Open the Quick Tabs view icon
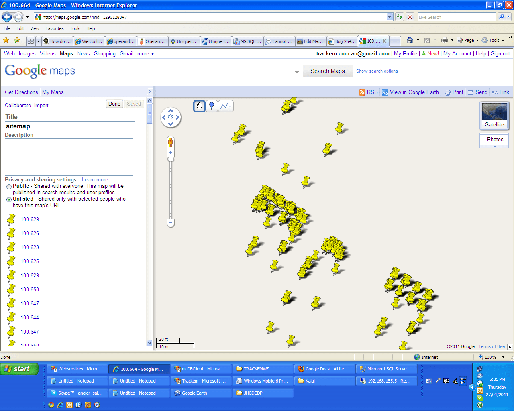Image resolution: width=514 pixels, height=411 pixels. (31, 41)
